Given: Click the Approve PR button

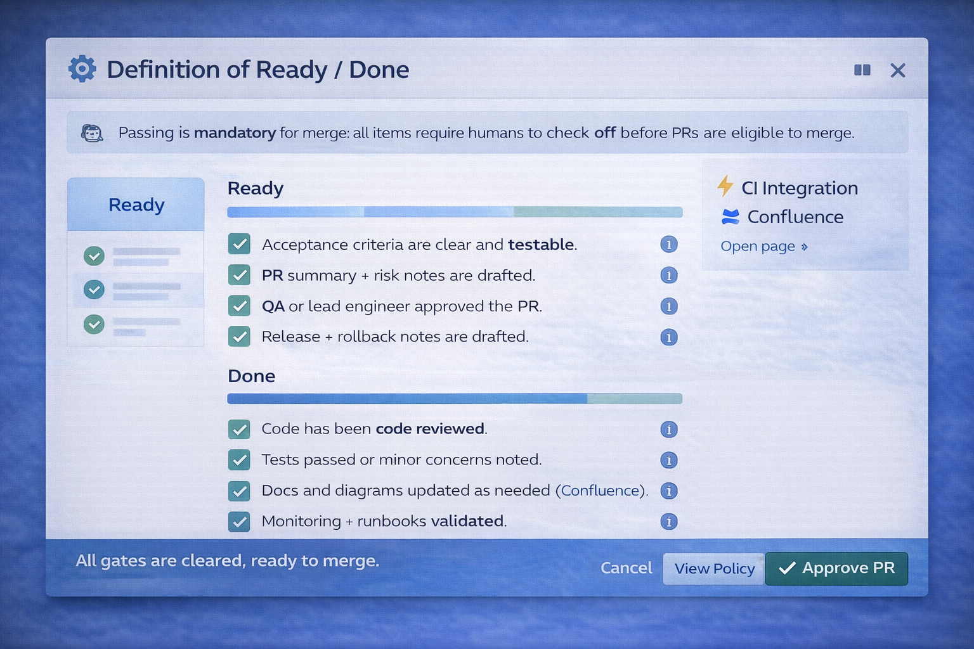Looking at the screenshot, I should coord(836,569).
